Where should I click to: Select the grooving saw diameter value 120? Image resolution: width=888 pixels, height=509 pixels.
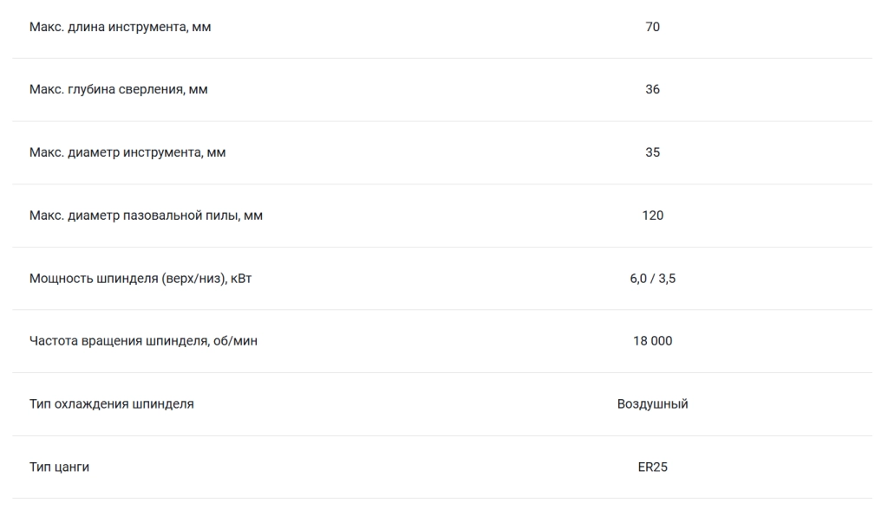[x=652, y=216]
